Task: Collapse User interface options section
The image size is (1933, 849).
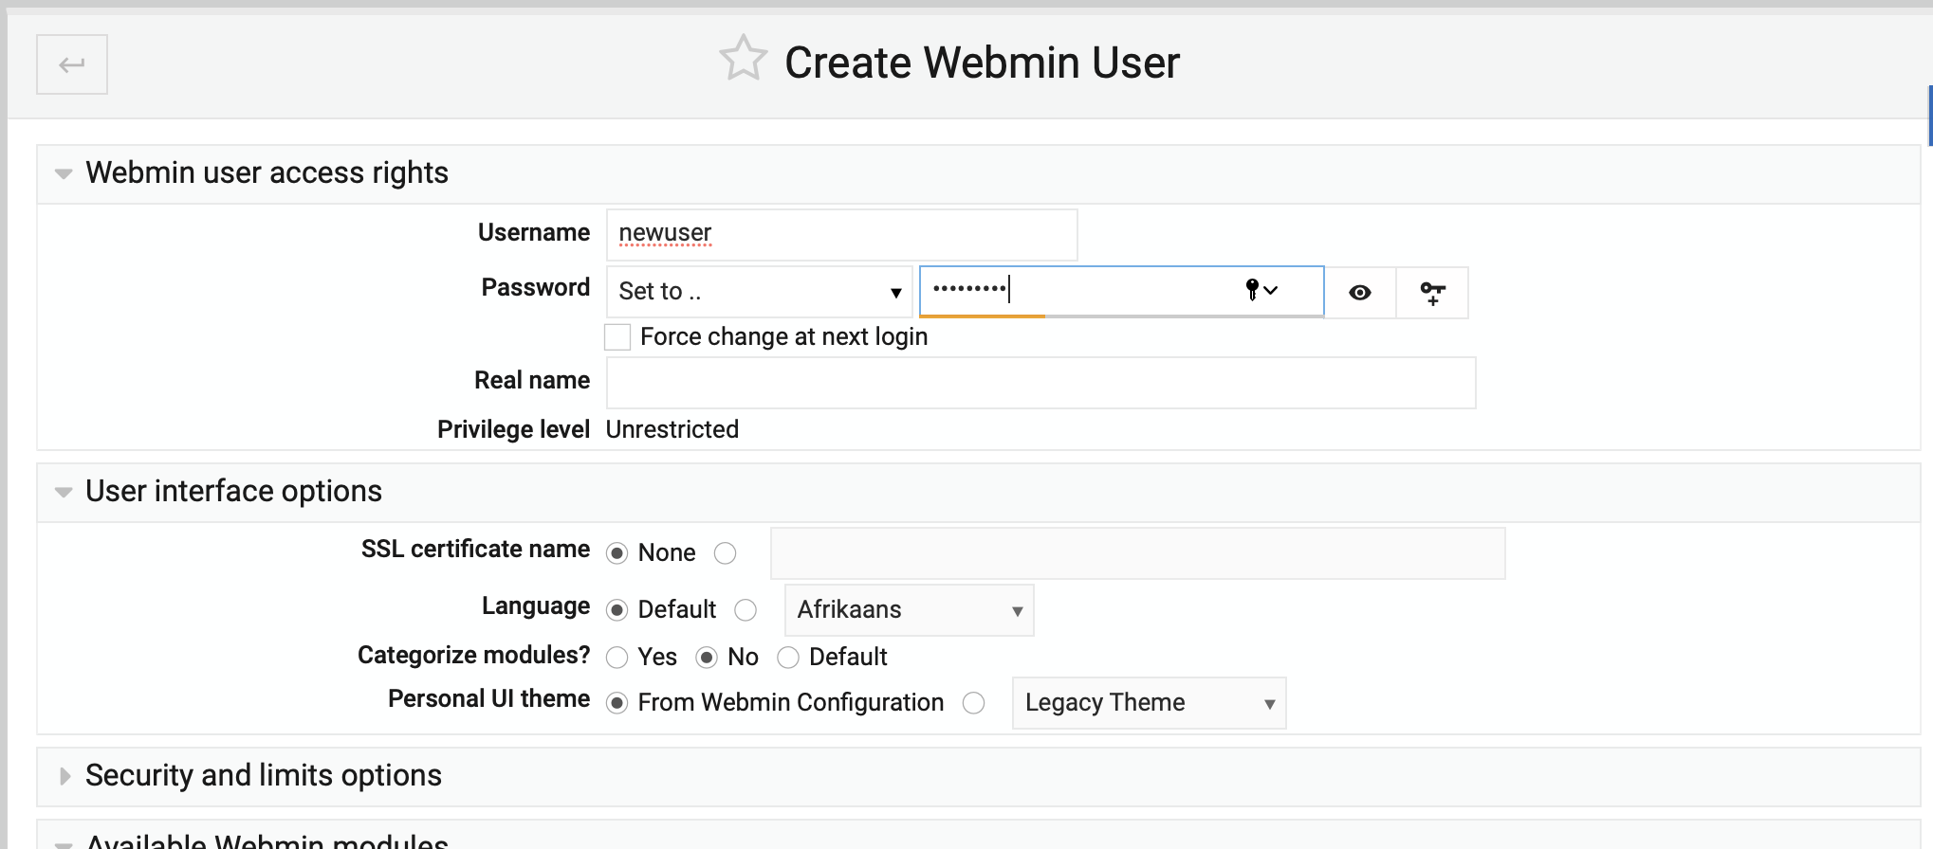Action: click(64, 492)
